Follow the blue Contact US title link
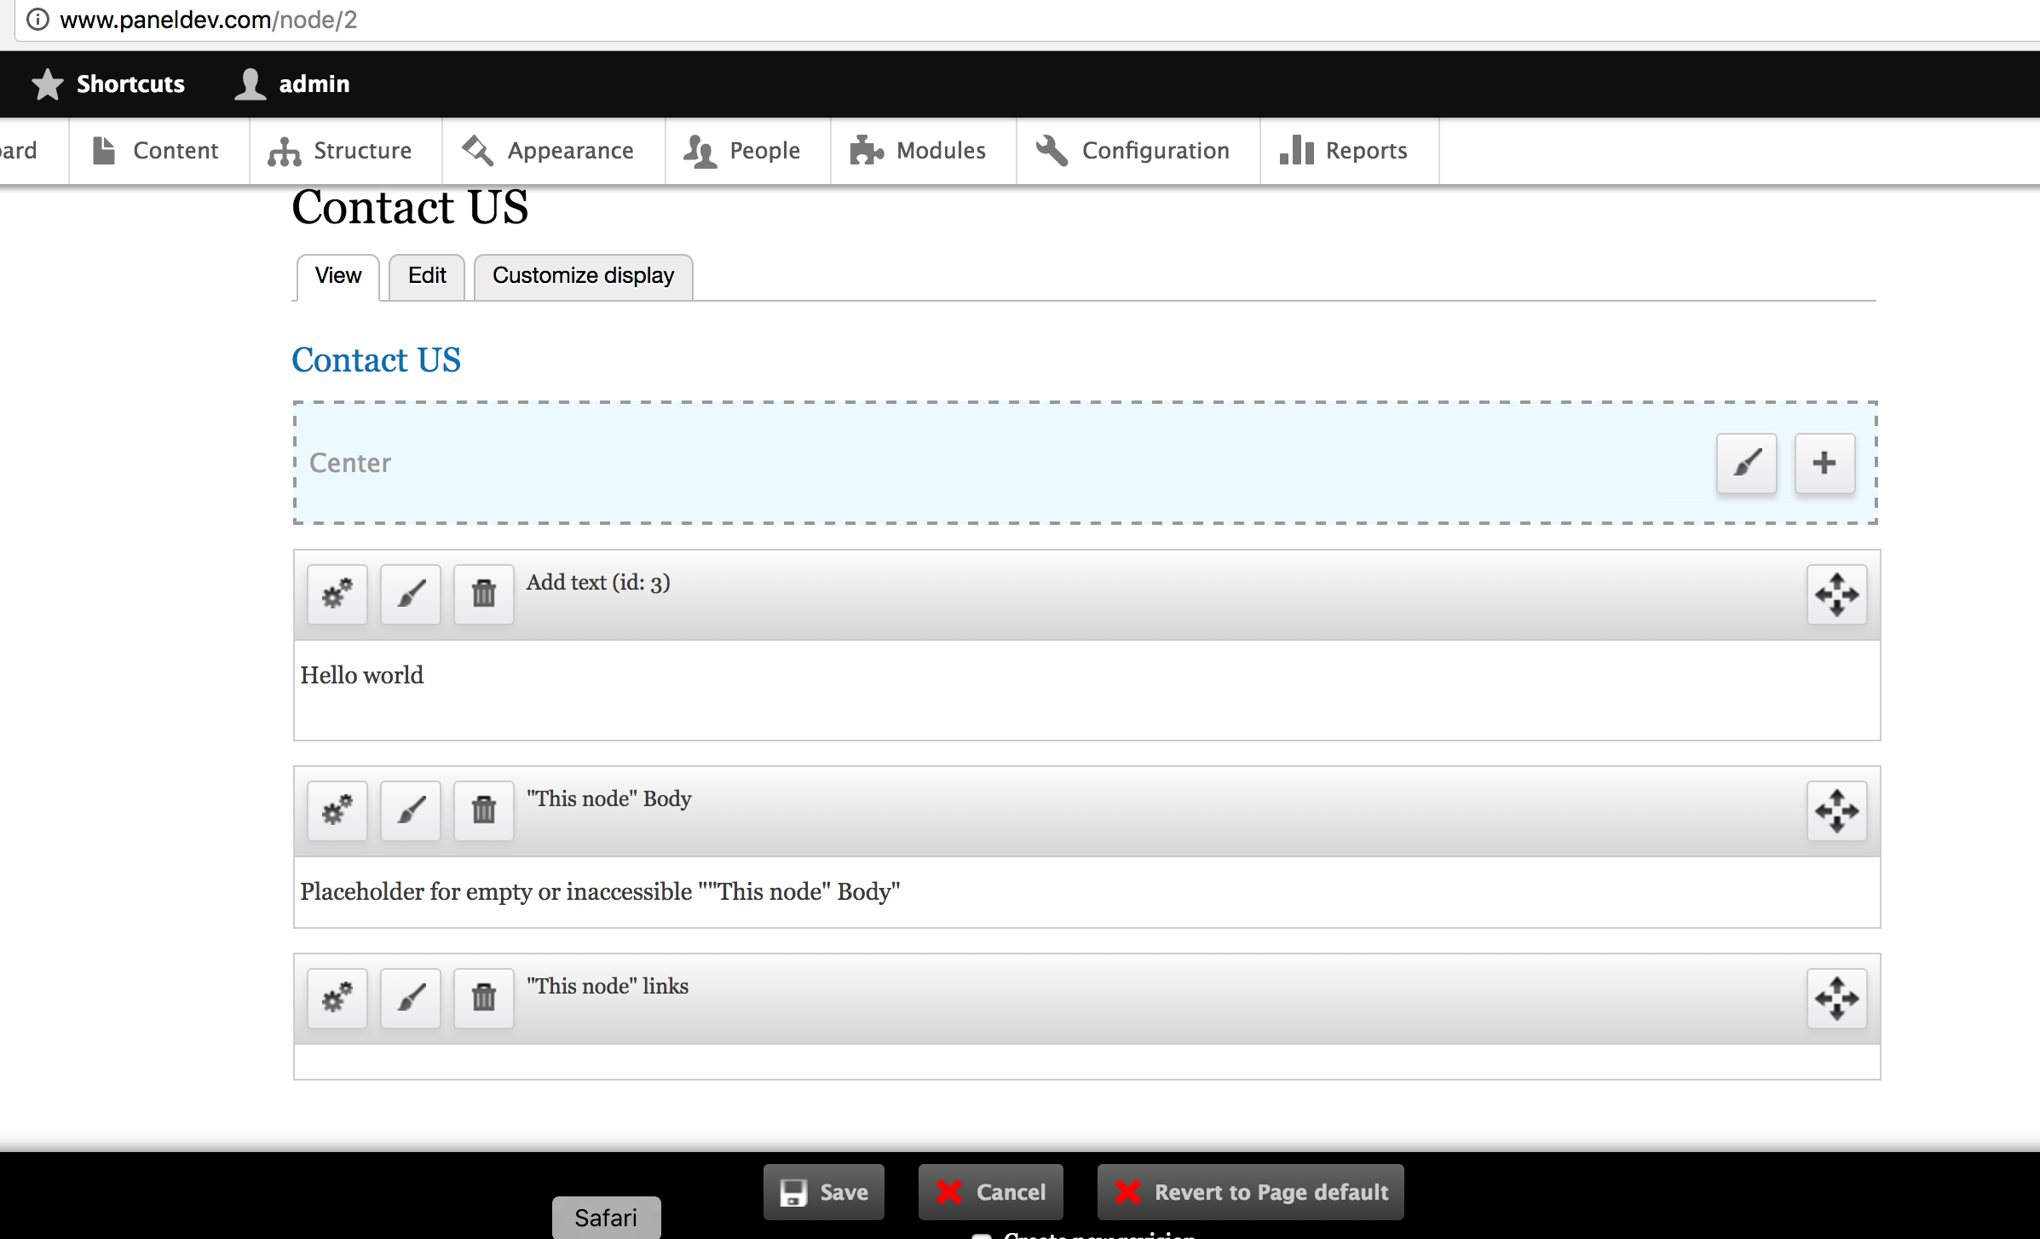 [x=377, y=360]
